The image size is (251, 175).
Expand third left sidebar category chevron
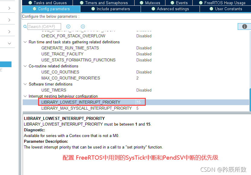[x=9, y=32]
